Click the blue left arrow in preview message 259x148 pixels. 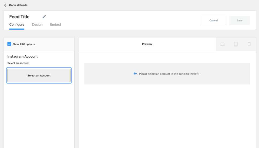tap(135, 74)
